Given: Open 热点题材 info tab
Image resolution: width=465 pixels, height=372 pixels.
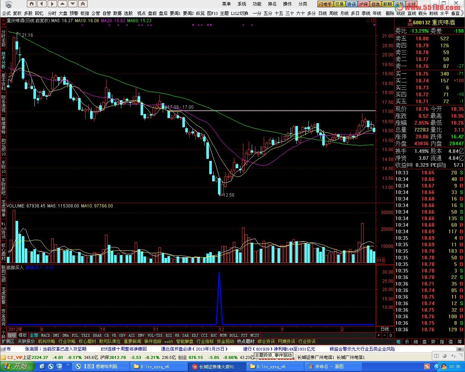Looking at the screenshot, I should pos(246,341).
